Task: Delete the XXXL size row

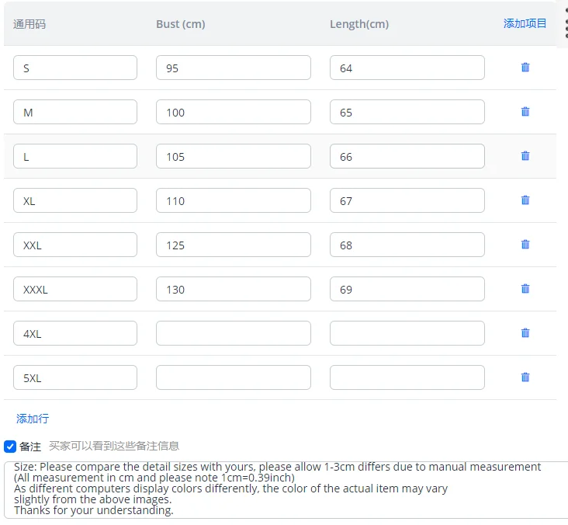Action: (525, 289)
